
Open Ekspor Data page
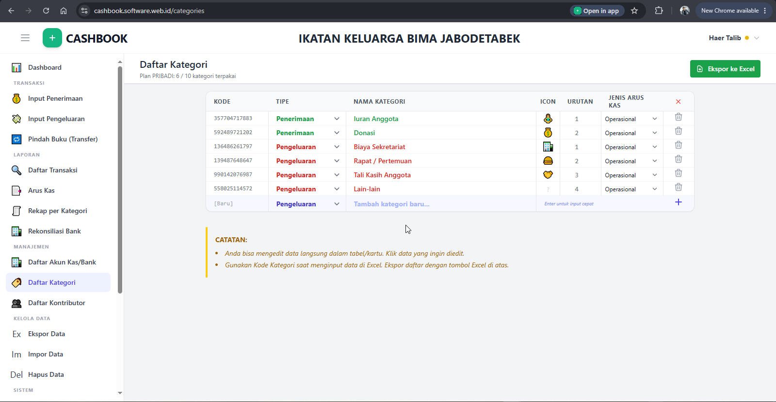click(58, 334)
